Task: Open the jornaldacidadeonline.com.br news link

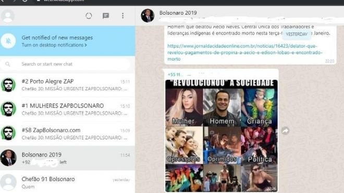Action: pos(245,53)
